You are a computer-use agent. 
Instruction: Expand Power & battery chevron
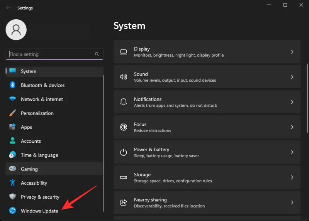[292, 152]
